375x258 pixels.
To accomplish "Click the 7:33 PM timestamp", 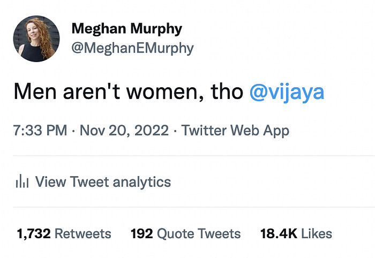I will coord(40,130).
